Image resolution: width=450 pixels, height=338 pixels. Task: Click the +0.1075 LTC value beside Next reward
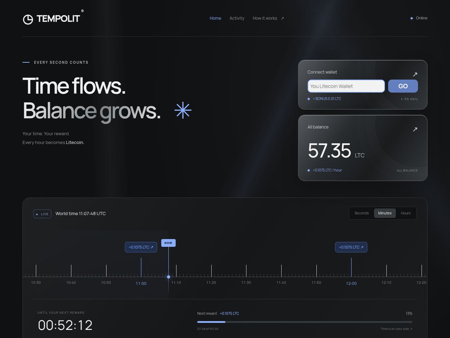pos(229,313)
